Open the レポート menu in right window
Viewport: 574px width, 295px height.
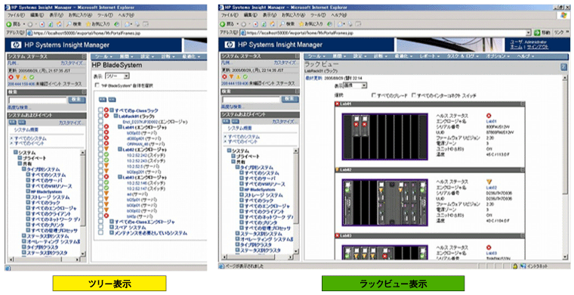tap(430, 56)
